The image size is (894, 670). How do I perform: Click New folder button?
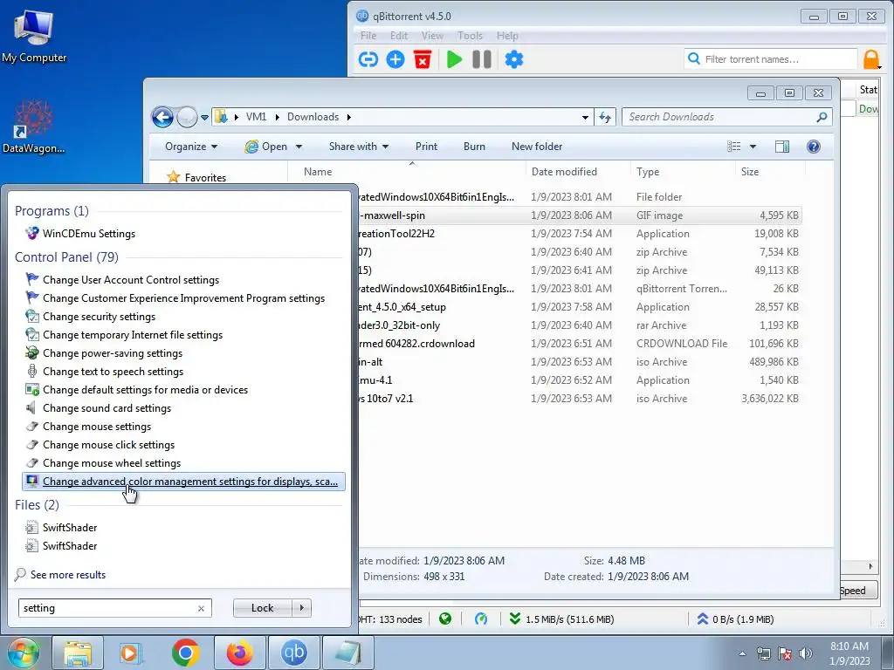pos(537,147)
